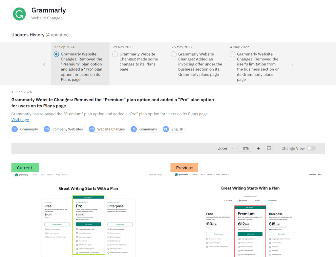The height and width of the screenshot is (257, 336).
Task: Click the CL badge icon
Action: 166,129
